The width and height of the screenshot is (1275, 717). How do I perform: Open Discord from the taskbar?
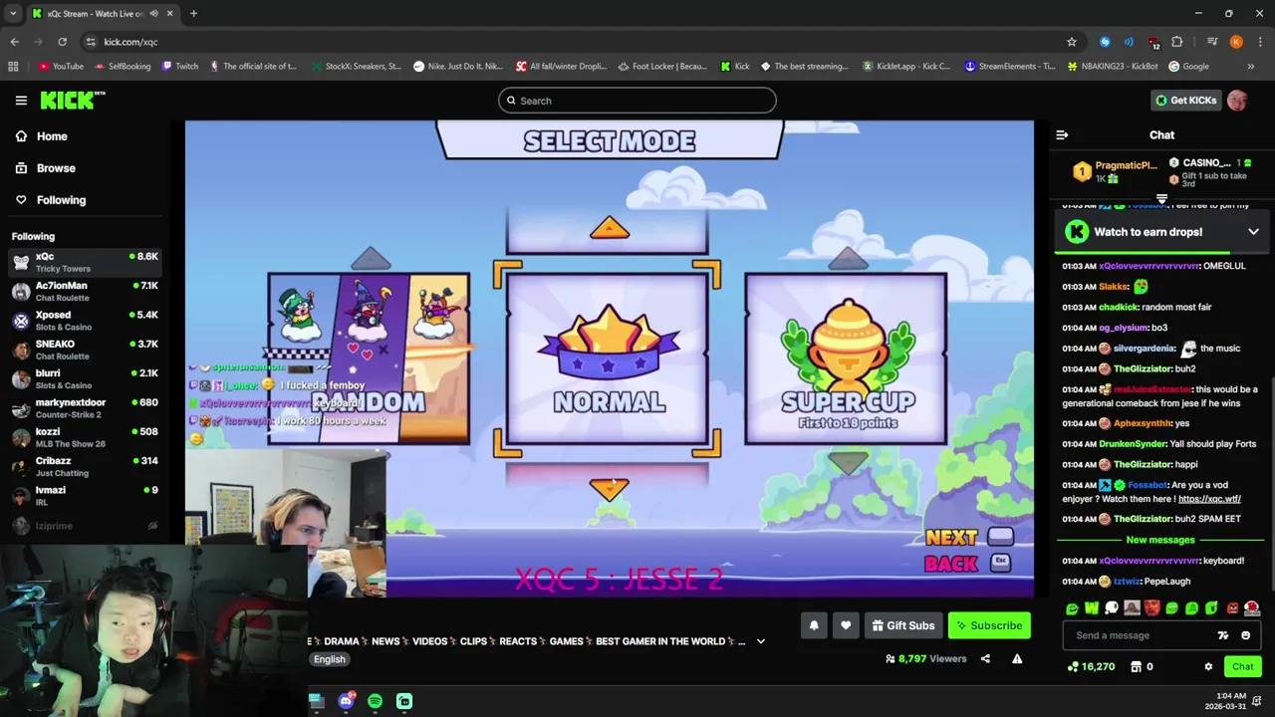[346, 701]
